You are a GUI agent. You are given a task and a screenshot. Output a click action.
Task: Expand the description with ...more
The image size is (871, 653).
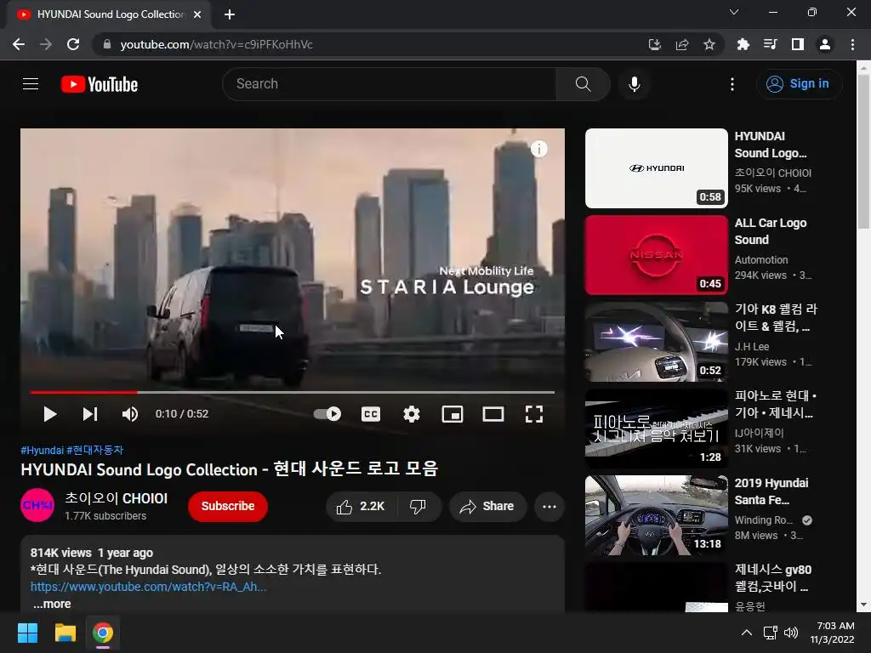52,604
